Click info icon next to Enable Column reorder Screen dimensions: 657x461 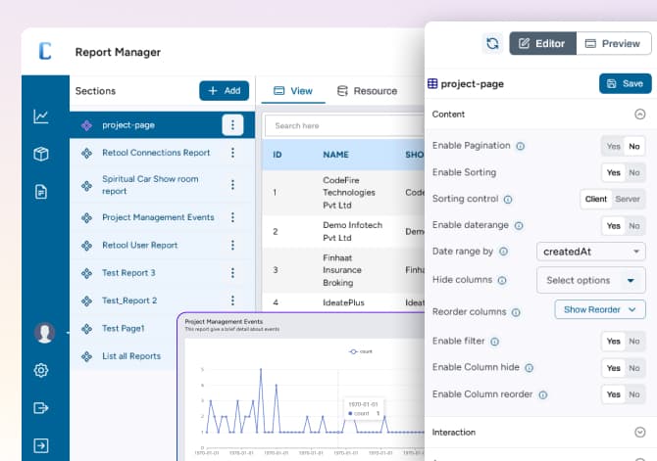(542, 394)
